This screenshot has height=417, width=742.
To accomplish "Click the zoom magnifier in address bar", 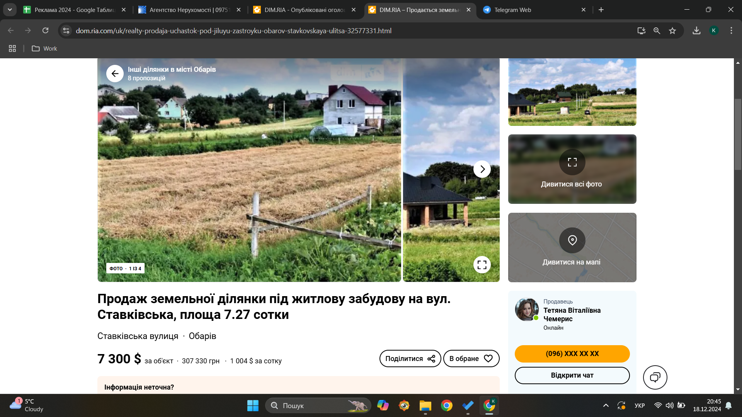I will pyautogui.click(x=657, y=31).
